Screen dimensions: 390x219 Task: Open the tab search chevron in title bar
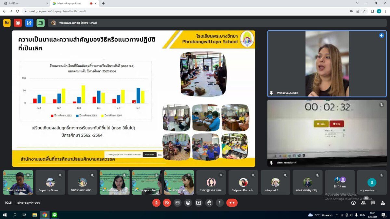(357, 3)
